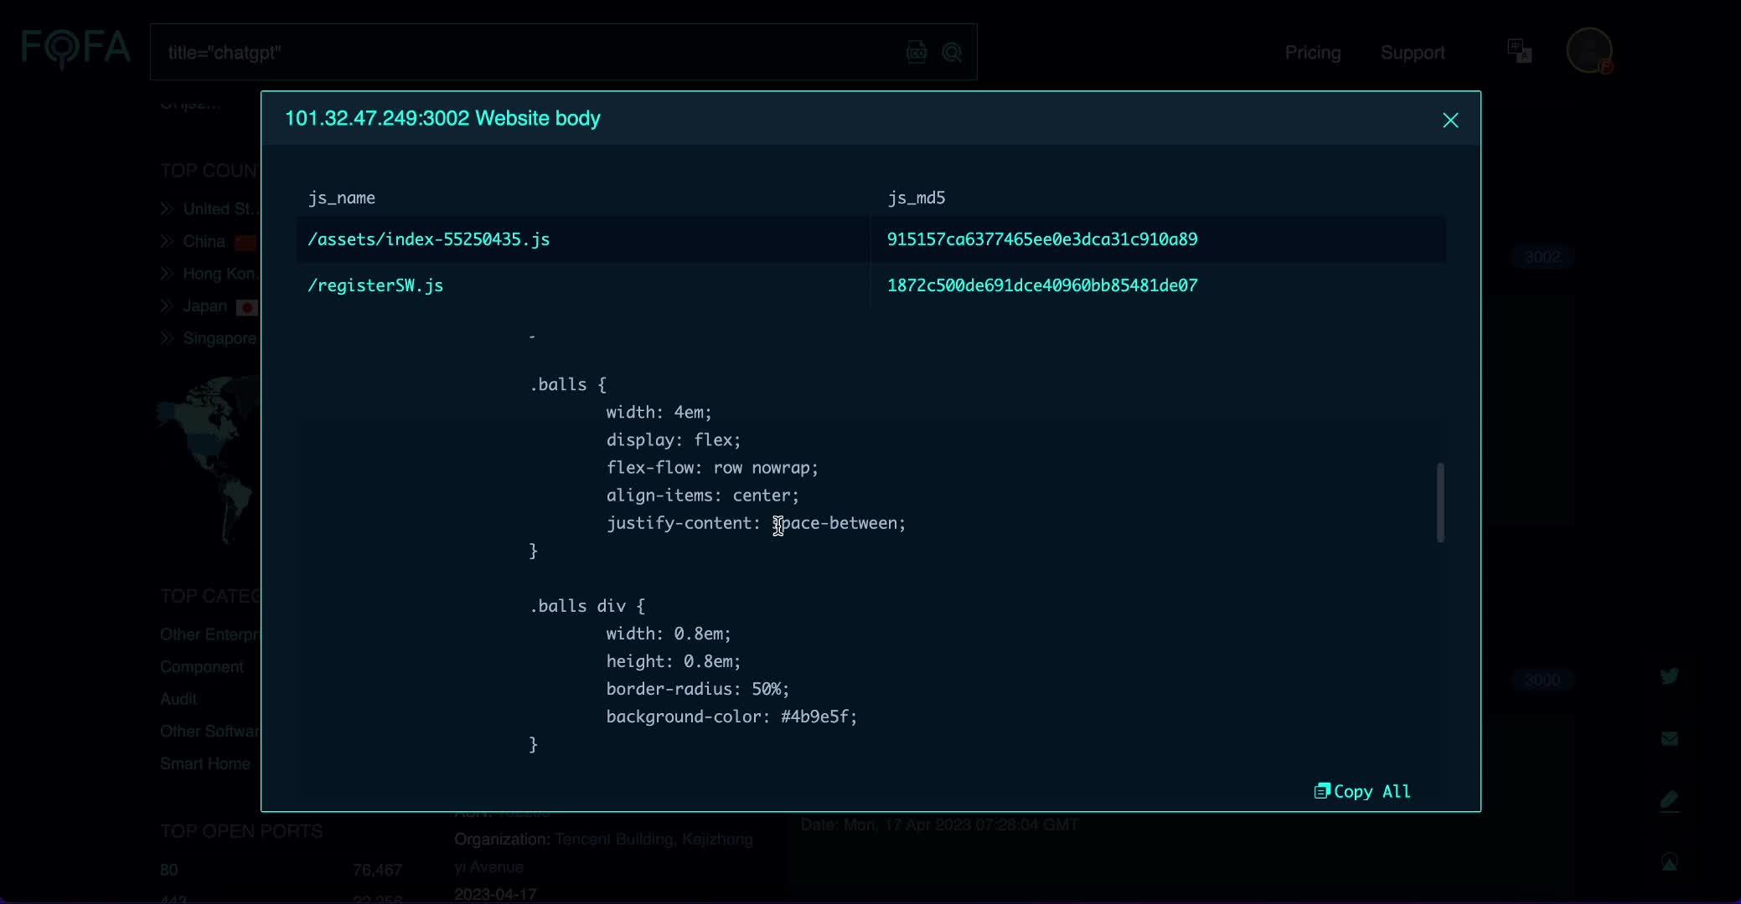The image size is (1741, 904).
Task: Click the Twitter bird icon
Action: point(1669,675)
